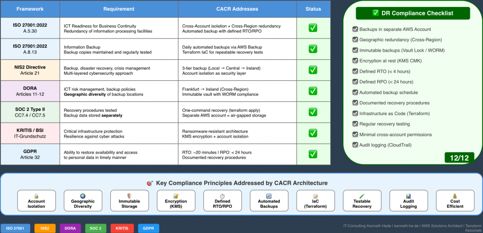Viewport: 483px width, 233px height.
Task: Click the globe icon on Geographic Diversity
Action: point(83,195)
